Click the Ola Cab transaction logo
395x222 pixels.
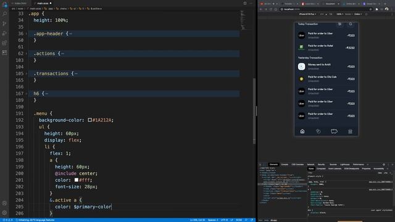[x=301, y=79]
